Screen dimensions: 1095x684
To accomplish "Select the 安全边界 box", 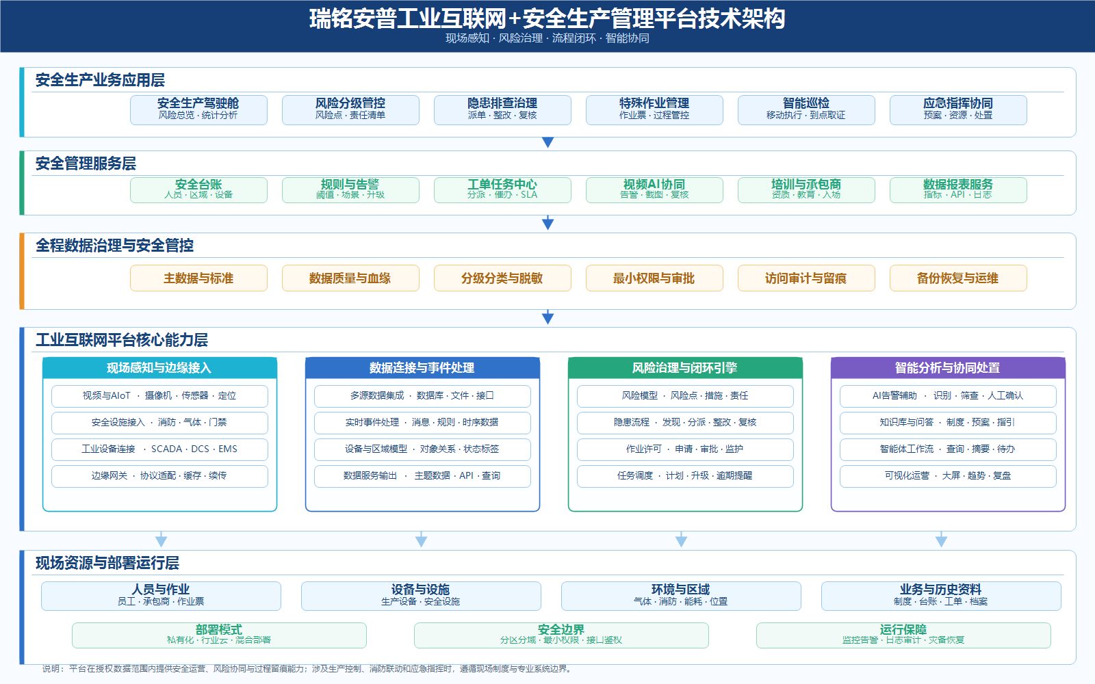I will [561, 635].
